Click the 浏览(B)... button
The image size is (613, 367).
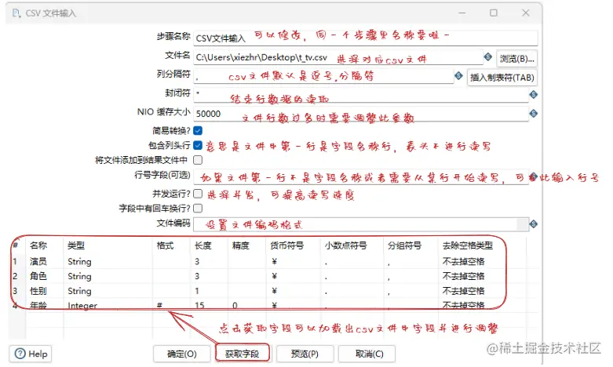[x=516, y=59]
